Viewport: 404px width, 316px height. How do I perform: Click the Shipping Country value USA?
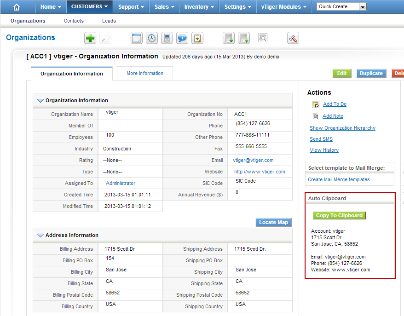tap(241, 304)
